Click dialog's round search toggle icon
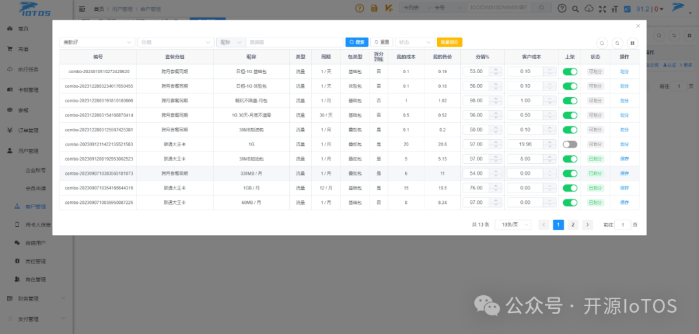 (x=602, y=43)
